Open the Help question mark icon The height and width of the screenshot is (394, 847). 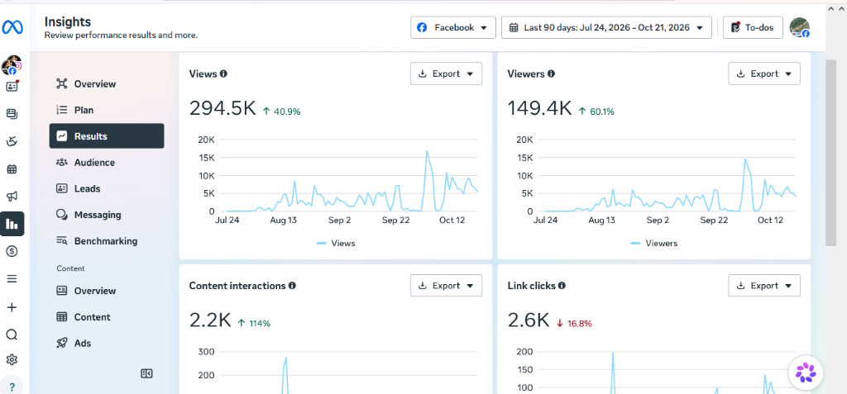[x=12, y=387]
